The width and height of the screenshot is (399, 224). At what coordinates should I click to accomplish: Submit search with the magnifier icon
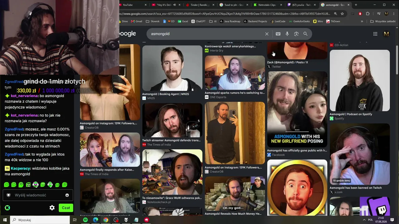[305, 34]
